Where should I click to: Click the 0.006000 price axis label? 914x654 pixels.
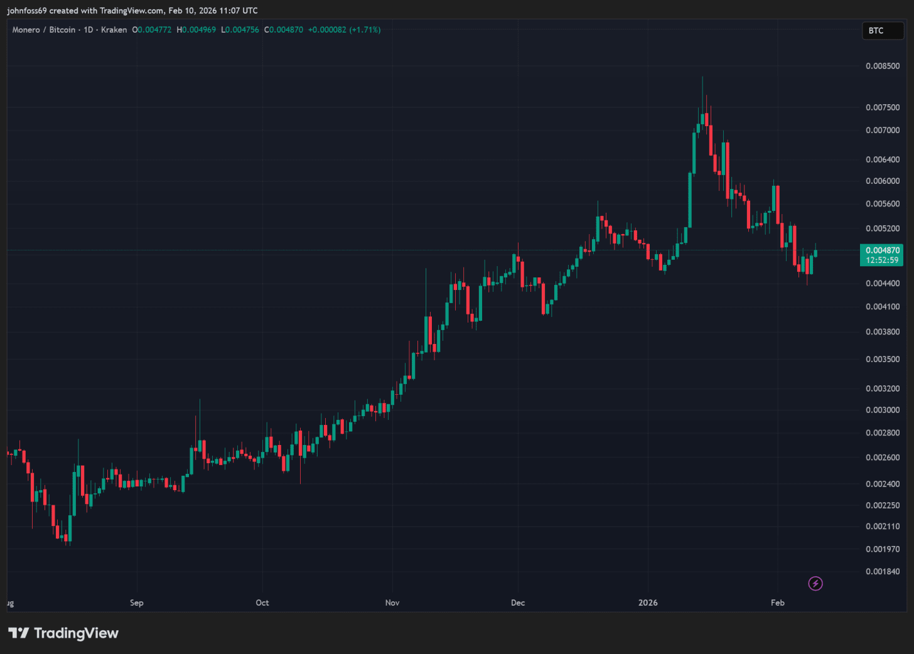click(x=883, y=181)
